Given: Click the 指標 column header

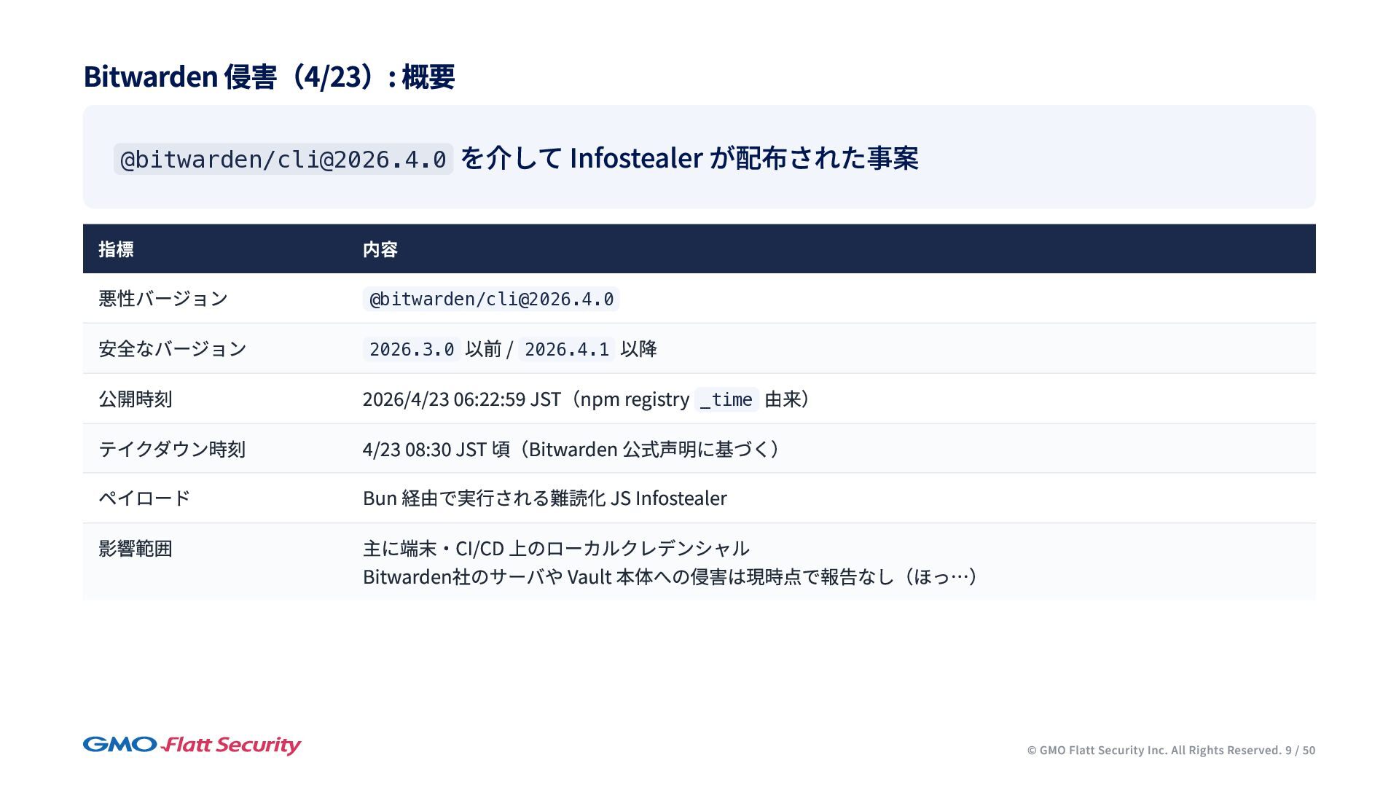Looking at the screenshot, I should pos(116,249).
